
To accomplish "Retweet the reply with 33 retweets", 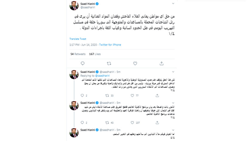I will (x=107, y=95).
